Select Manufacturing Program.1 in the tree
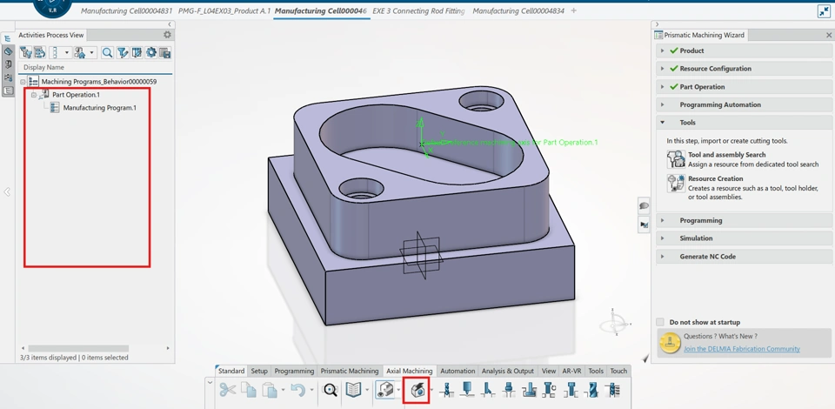 click(99, 108)
